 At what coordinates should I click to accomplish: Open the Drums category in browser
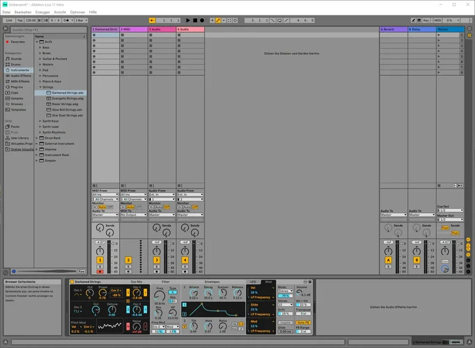[15, 64]
